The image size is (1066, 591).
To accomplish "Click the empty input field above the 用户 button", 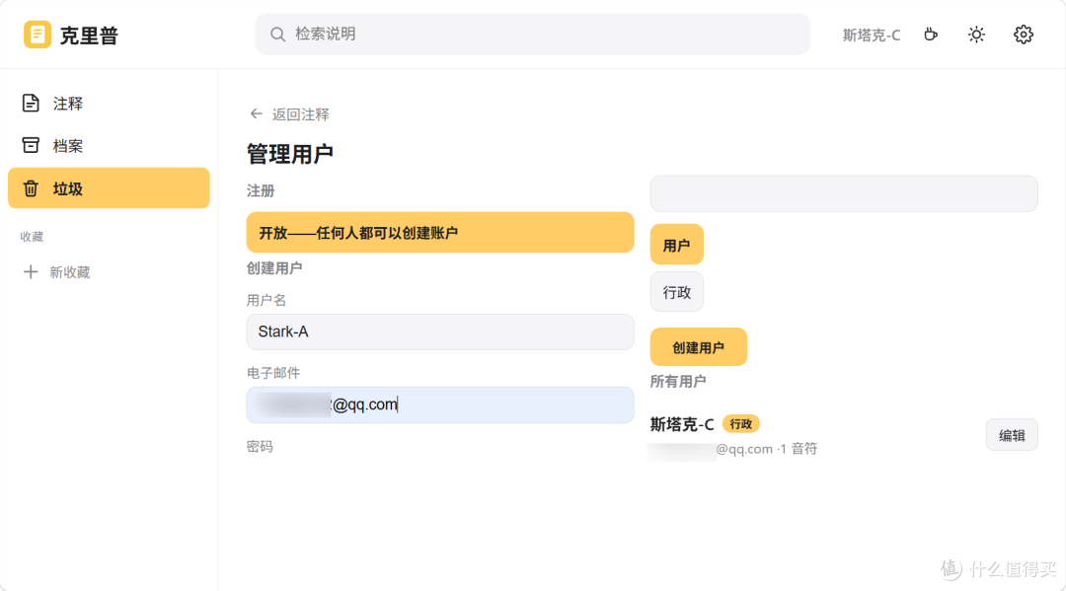I will tap(844, 193).
